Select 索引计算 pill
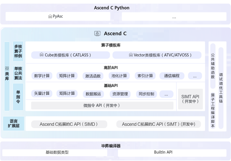The width and height of the screenshot is (231, 161). [145, 76]
